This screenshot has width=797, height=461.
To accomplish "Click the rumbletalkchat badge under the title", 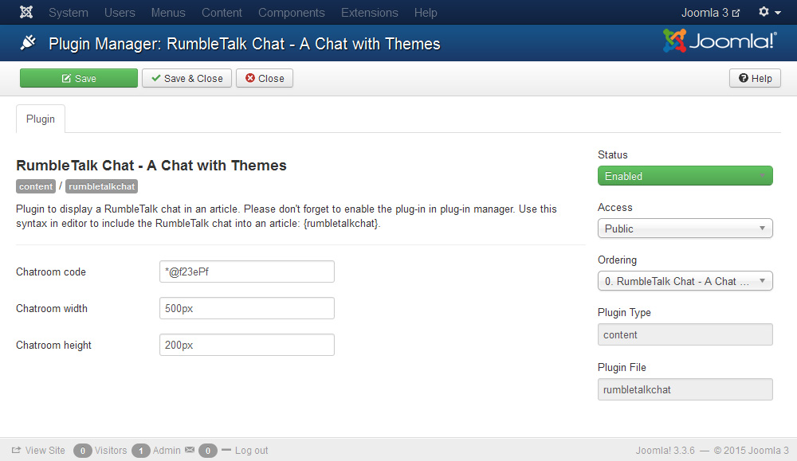I will tap(101, 186).
